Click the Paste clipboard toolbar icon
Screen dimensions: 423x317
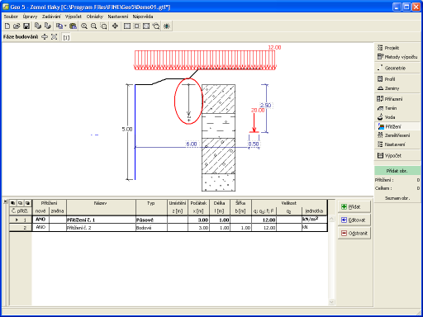[73, 26]
